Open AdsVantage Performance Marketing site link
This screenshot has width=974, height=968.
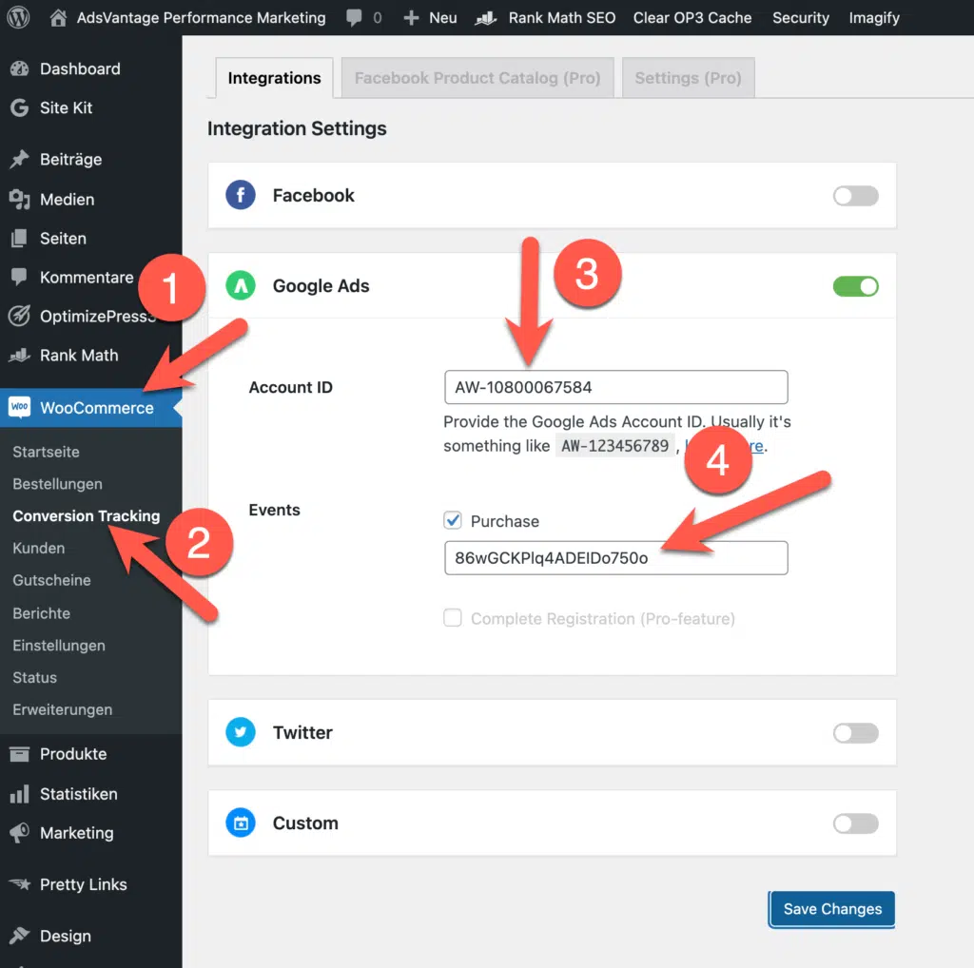[202, 18]
